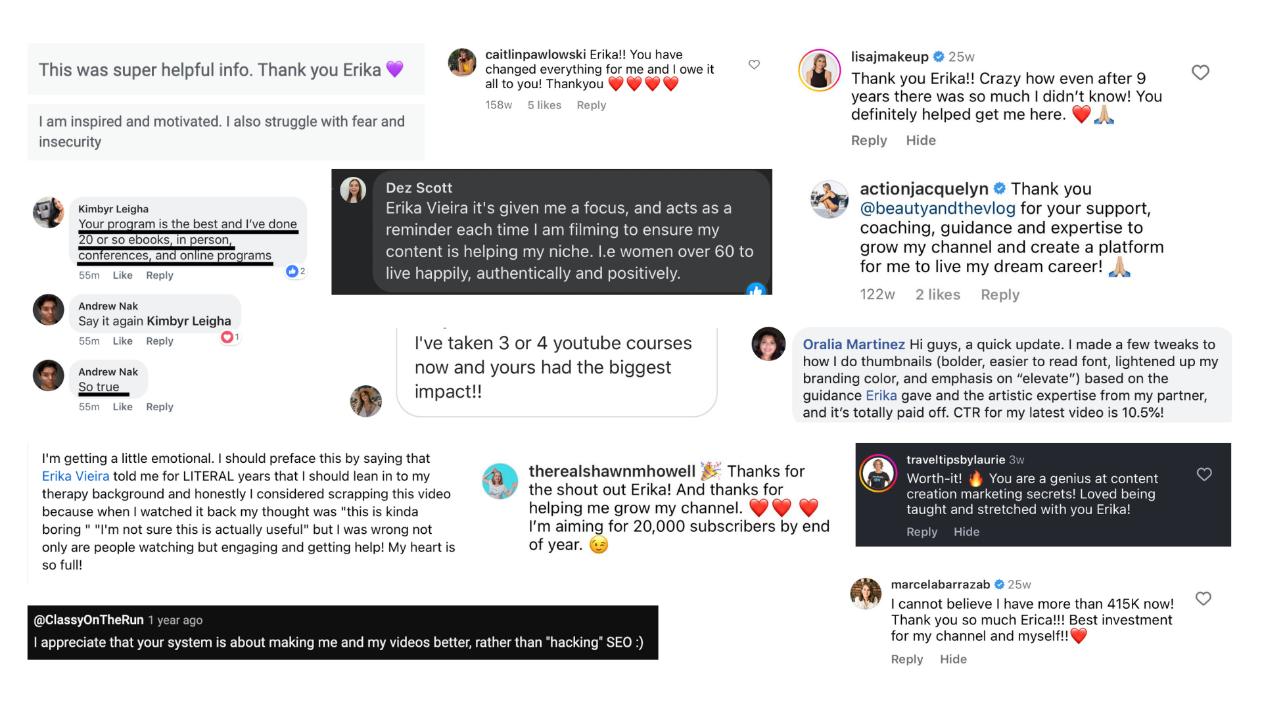Click Like under Kimbyr Leigha's comment
This screenshot has height=710, width=1262.
pyautogui.click(x=122, y=275)
